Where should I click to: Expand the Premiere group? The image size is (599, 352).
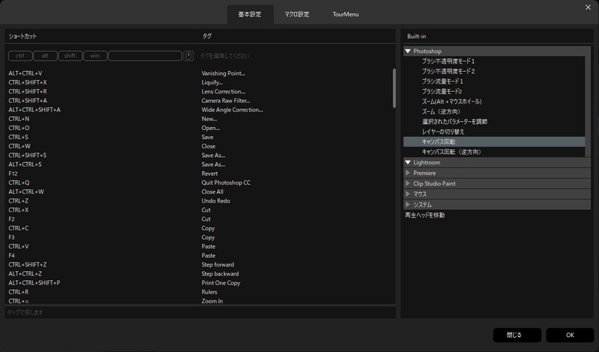[408, 173]
